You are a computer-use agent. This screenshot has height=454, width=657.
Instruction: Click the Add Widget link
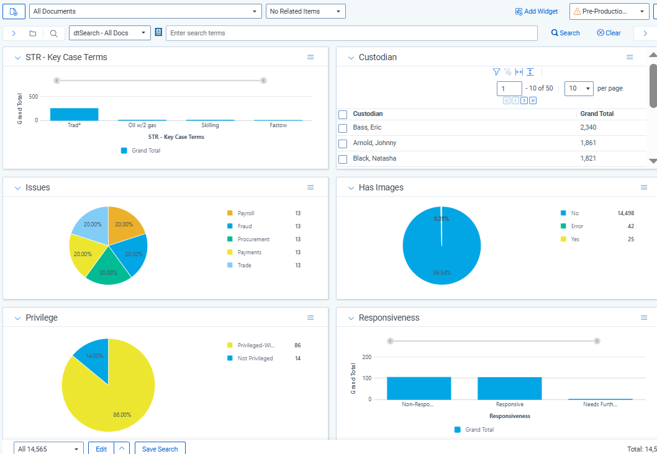[537, 11]
